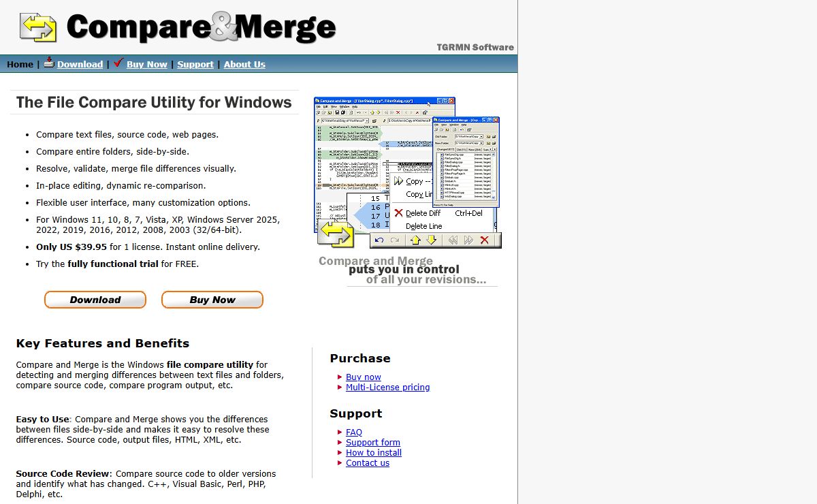
Task: Click bullet Resolve, validate, merge file differences visually
Action: pyautogui.click(x=136, y=168)
